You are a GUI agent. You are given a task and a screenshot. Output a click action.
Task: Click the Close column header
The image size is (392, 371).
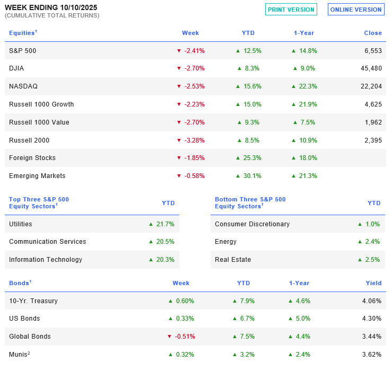coord(373,33)
